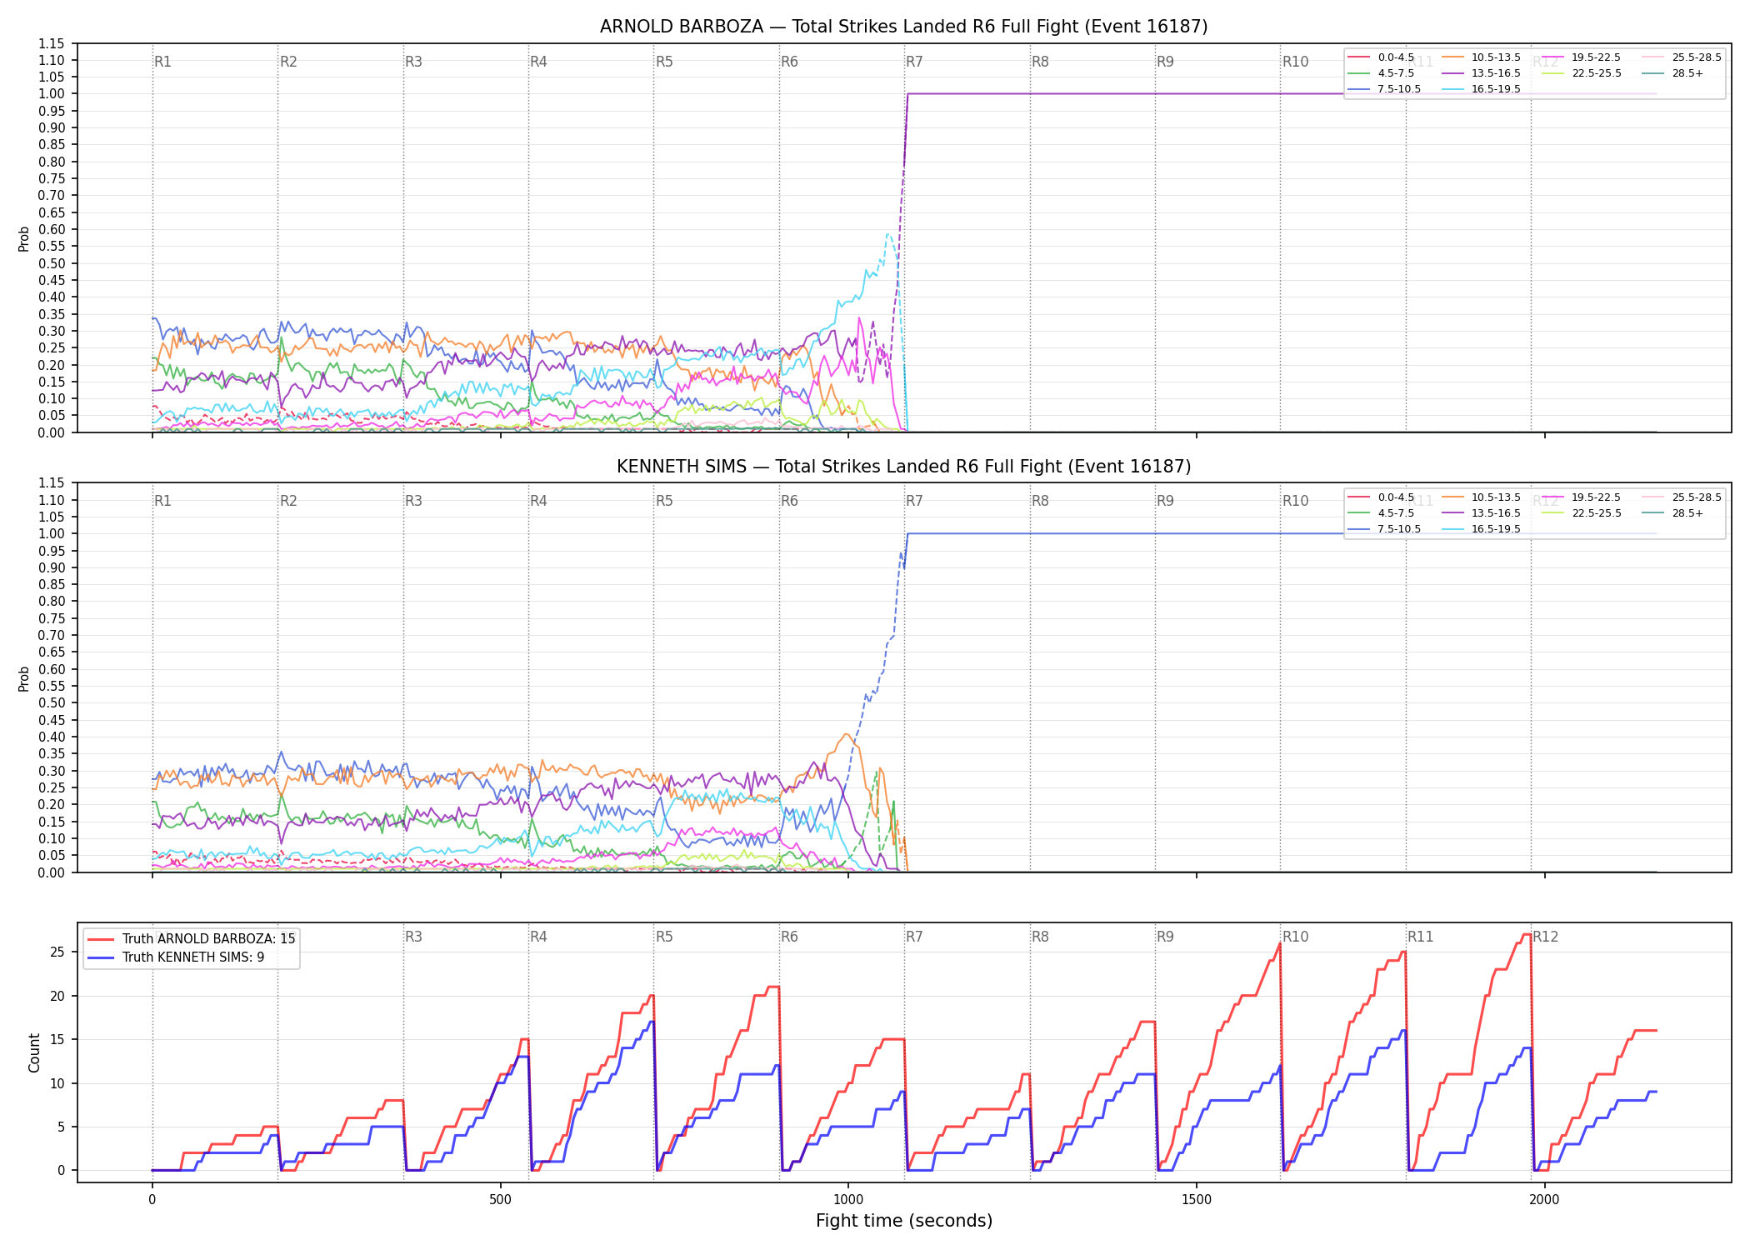
Task: Click the 0.50 y-tick in the Sims chart
Action: tap(52, 703)
